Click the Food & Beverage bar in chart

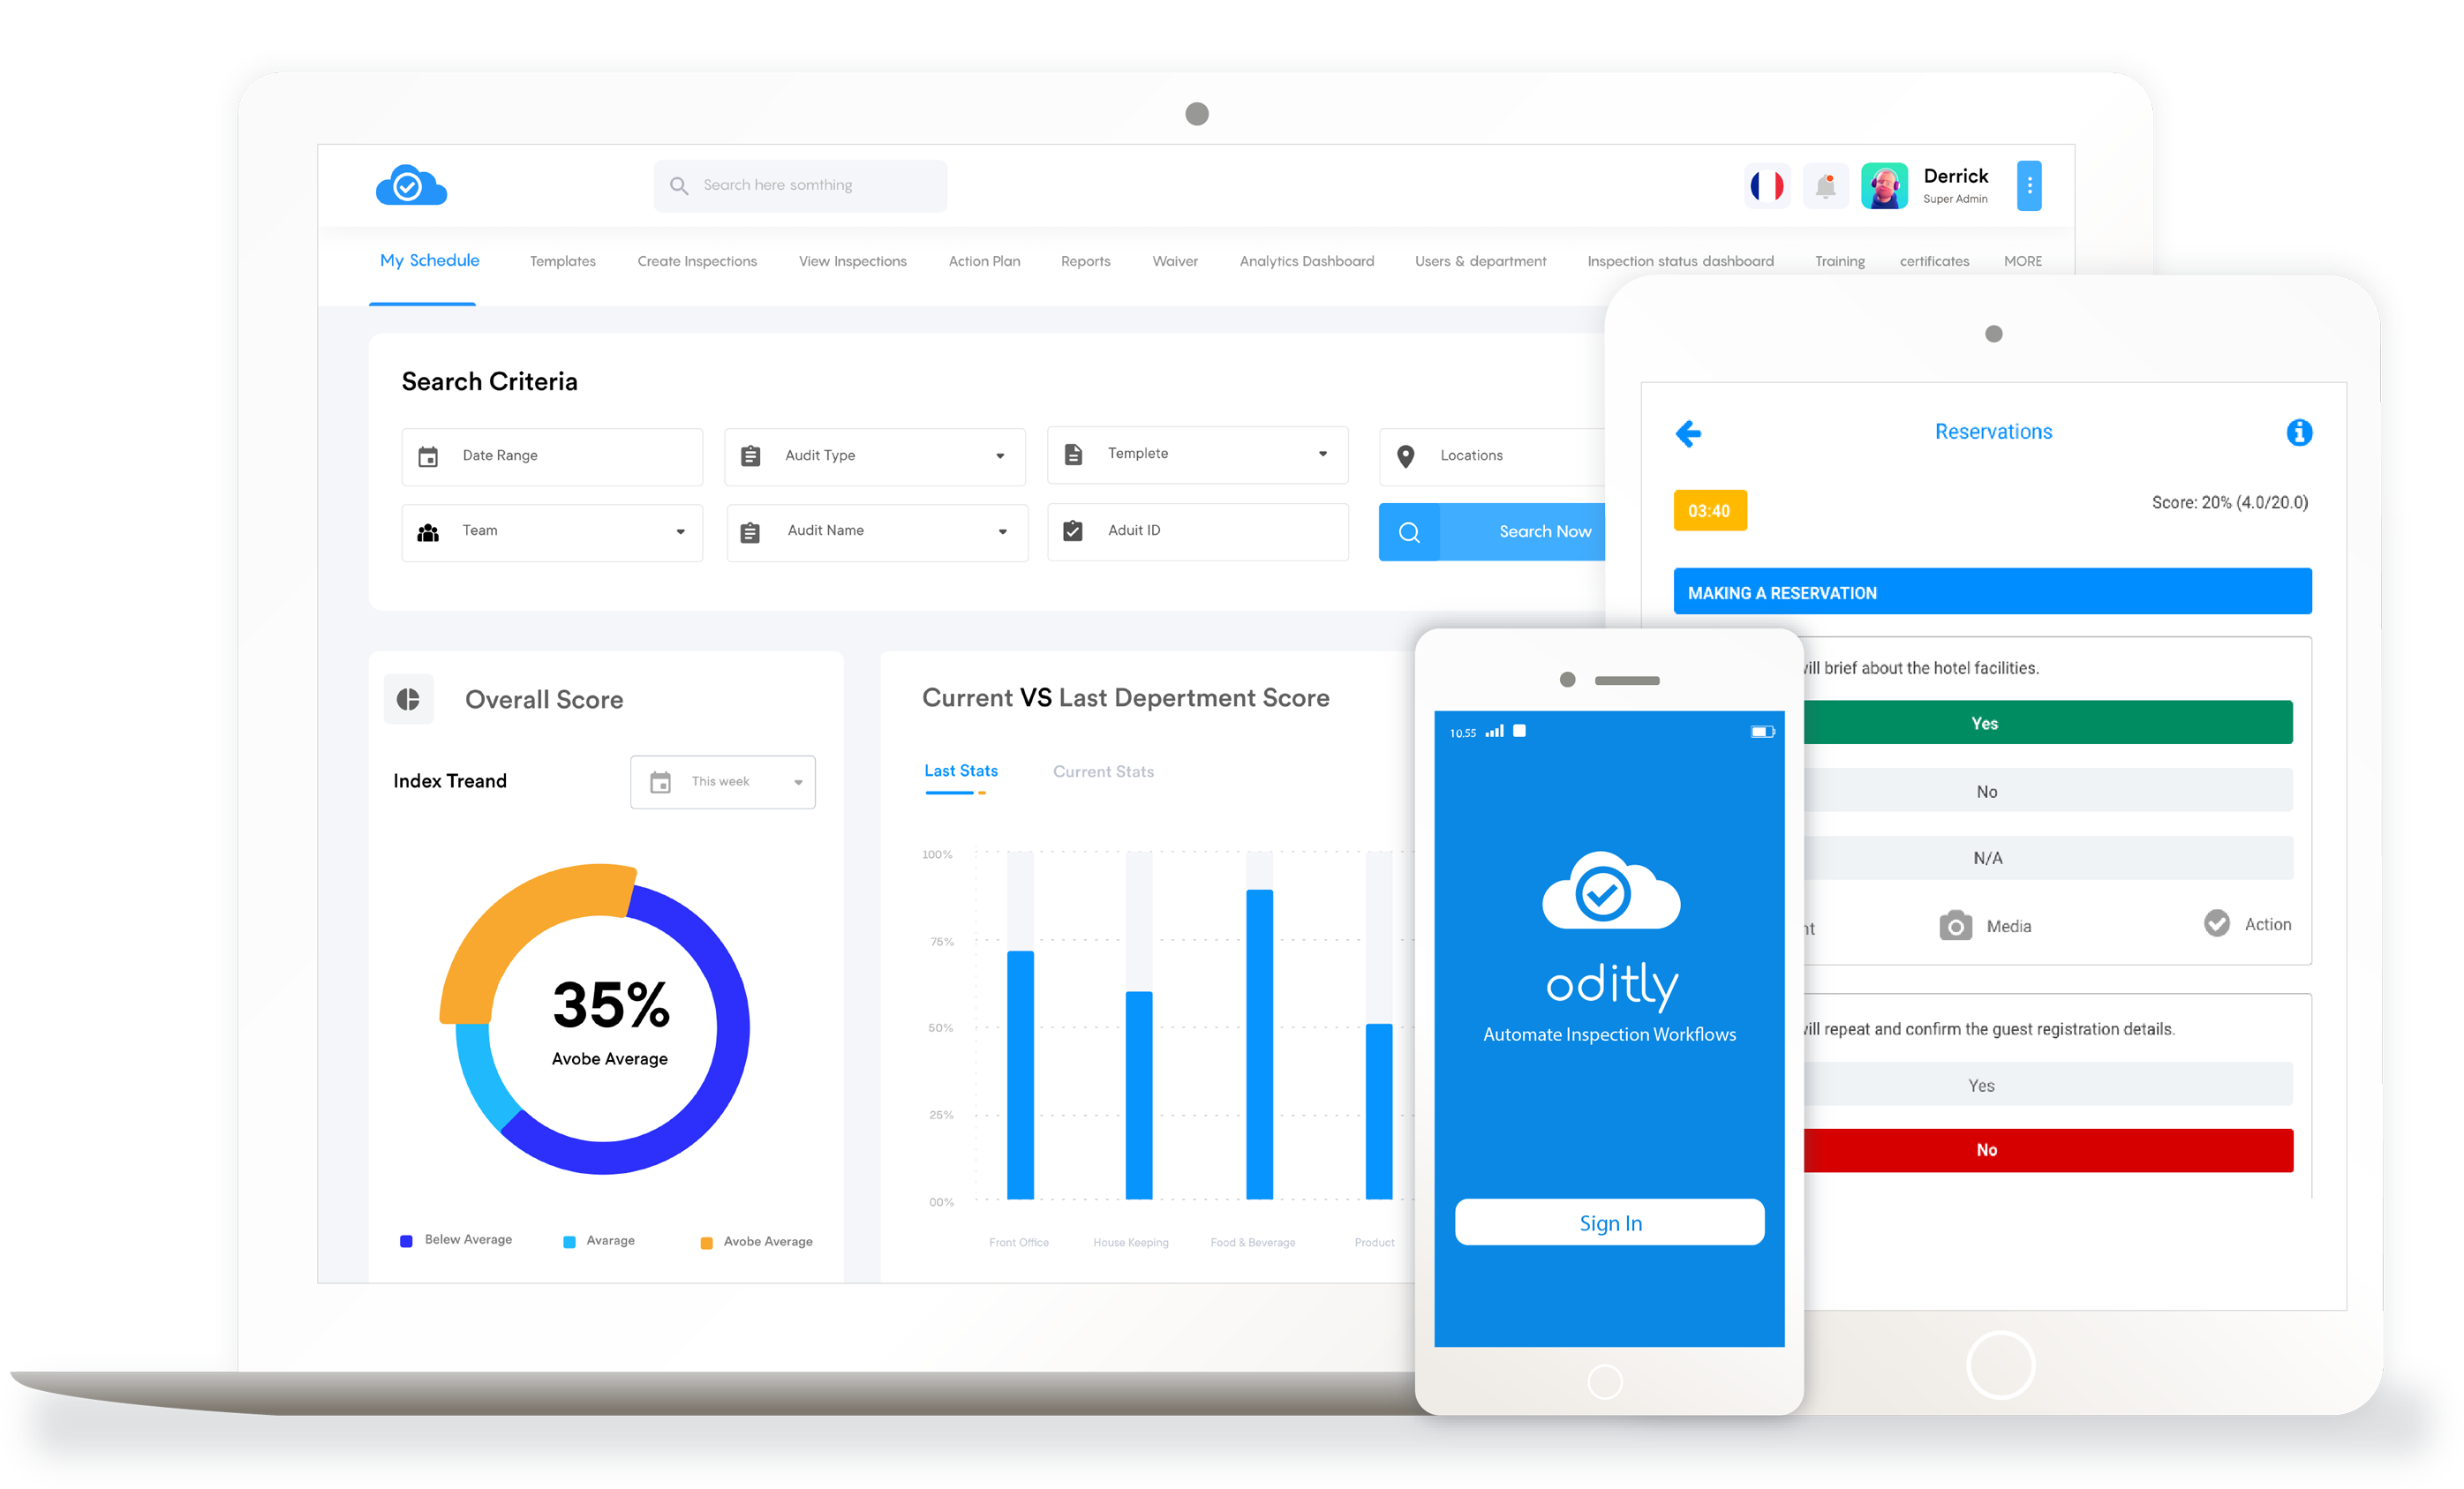(1259, 1044)
